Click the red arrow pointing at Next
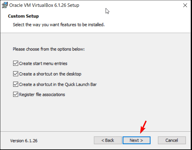 (144, 127)
